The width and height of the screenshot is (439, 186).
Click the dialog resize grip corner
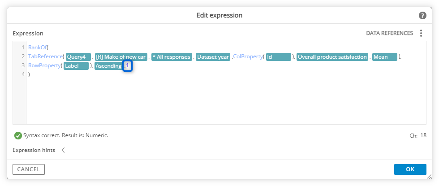tap(429, 177)
